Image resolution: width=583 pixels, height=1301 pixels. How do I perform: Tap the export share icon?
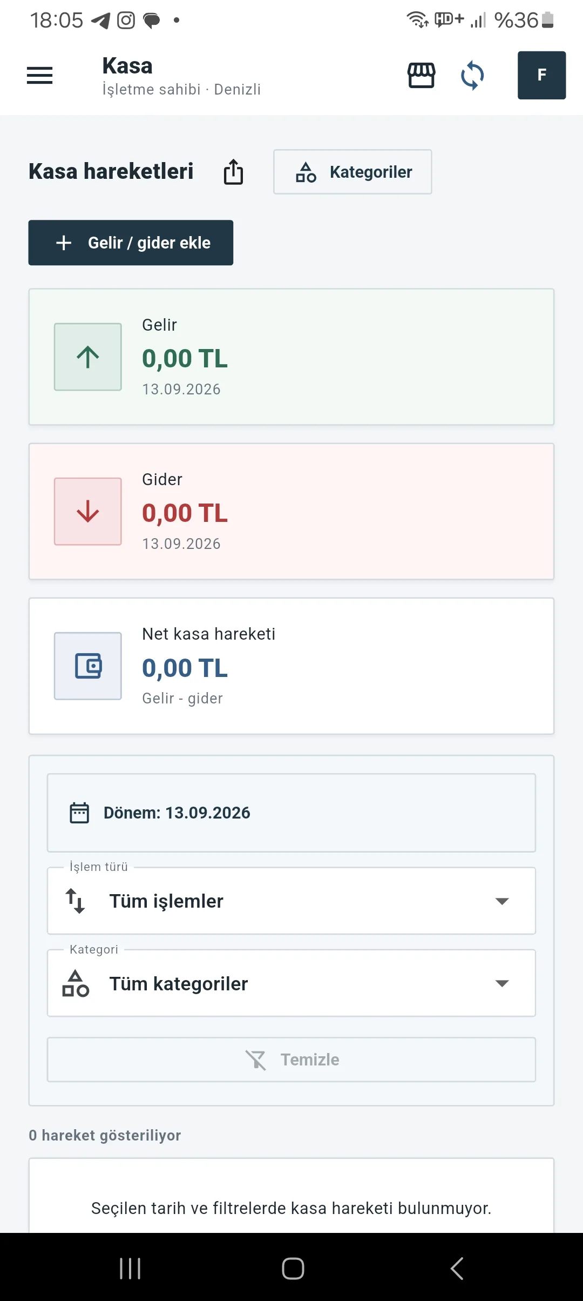click(x=233, y=172)
